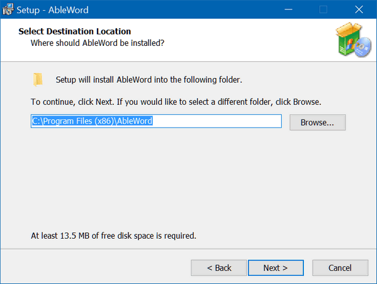
Task: Click the 'Setup - AbleWord' title bar text
Action: 52,10
